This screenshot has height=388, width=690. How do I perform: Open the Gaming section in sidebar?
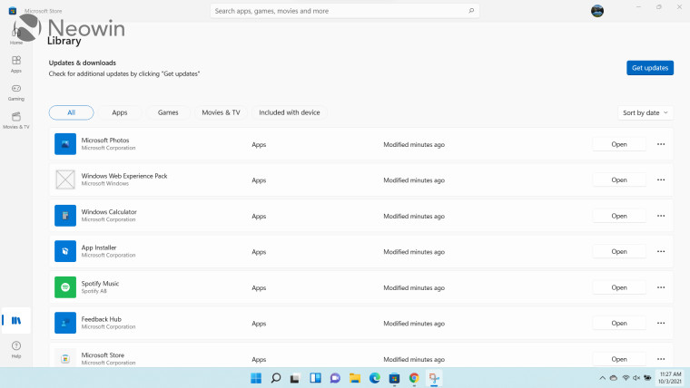tap(16, 92)
